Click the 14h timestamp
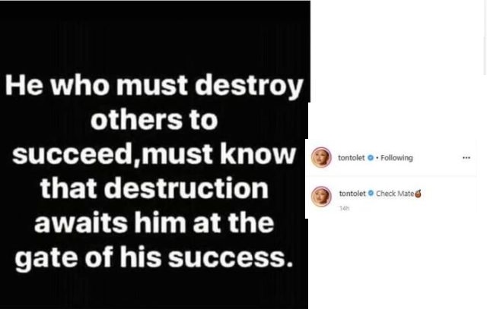 click(x=345, y=208)
